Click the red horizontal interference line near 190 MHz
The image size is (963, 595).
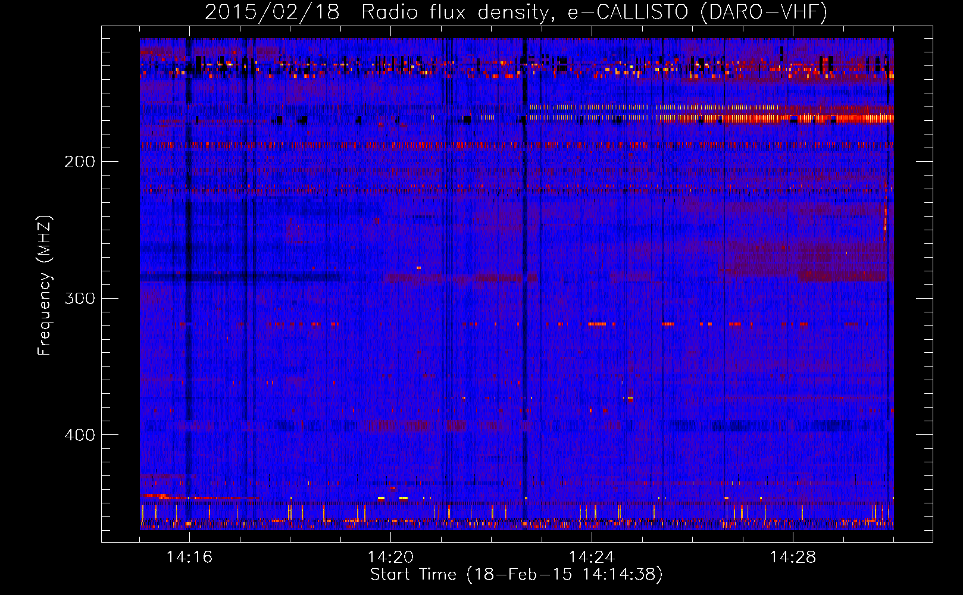(517, 145)
